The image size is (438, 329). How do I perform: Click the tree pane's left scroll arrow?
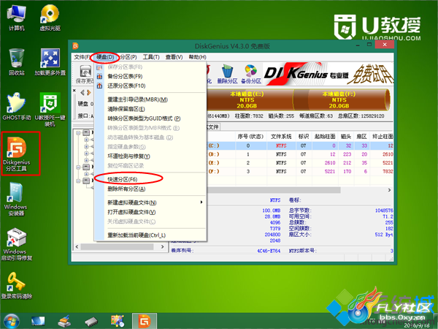[x=77, y=247]
